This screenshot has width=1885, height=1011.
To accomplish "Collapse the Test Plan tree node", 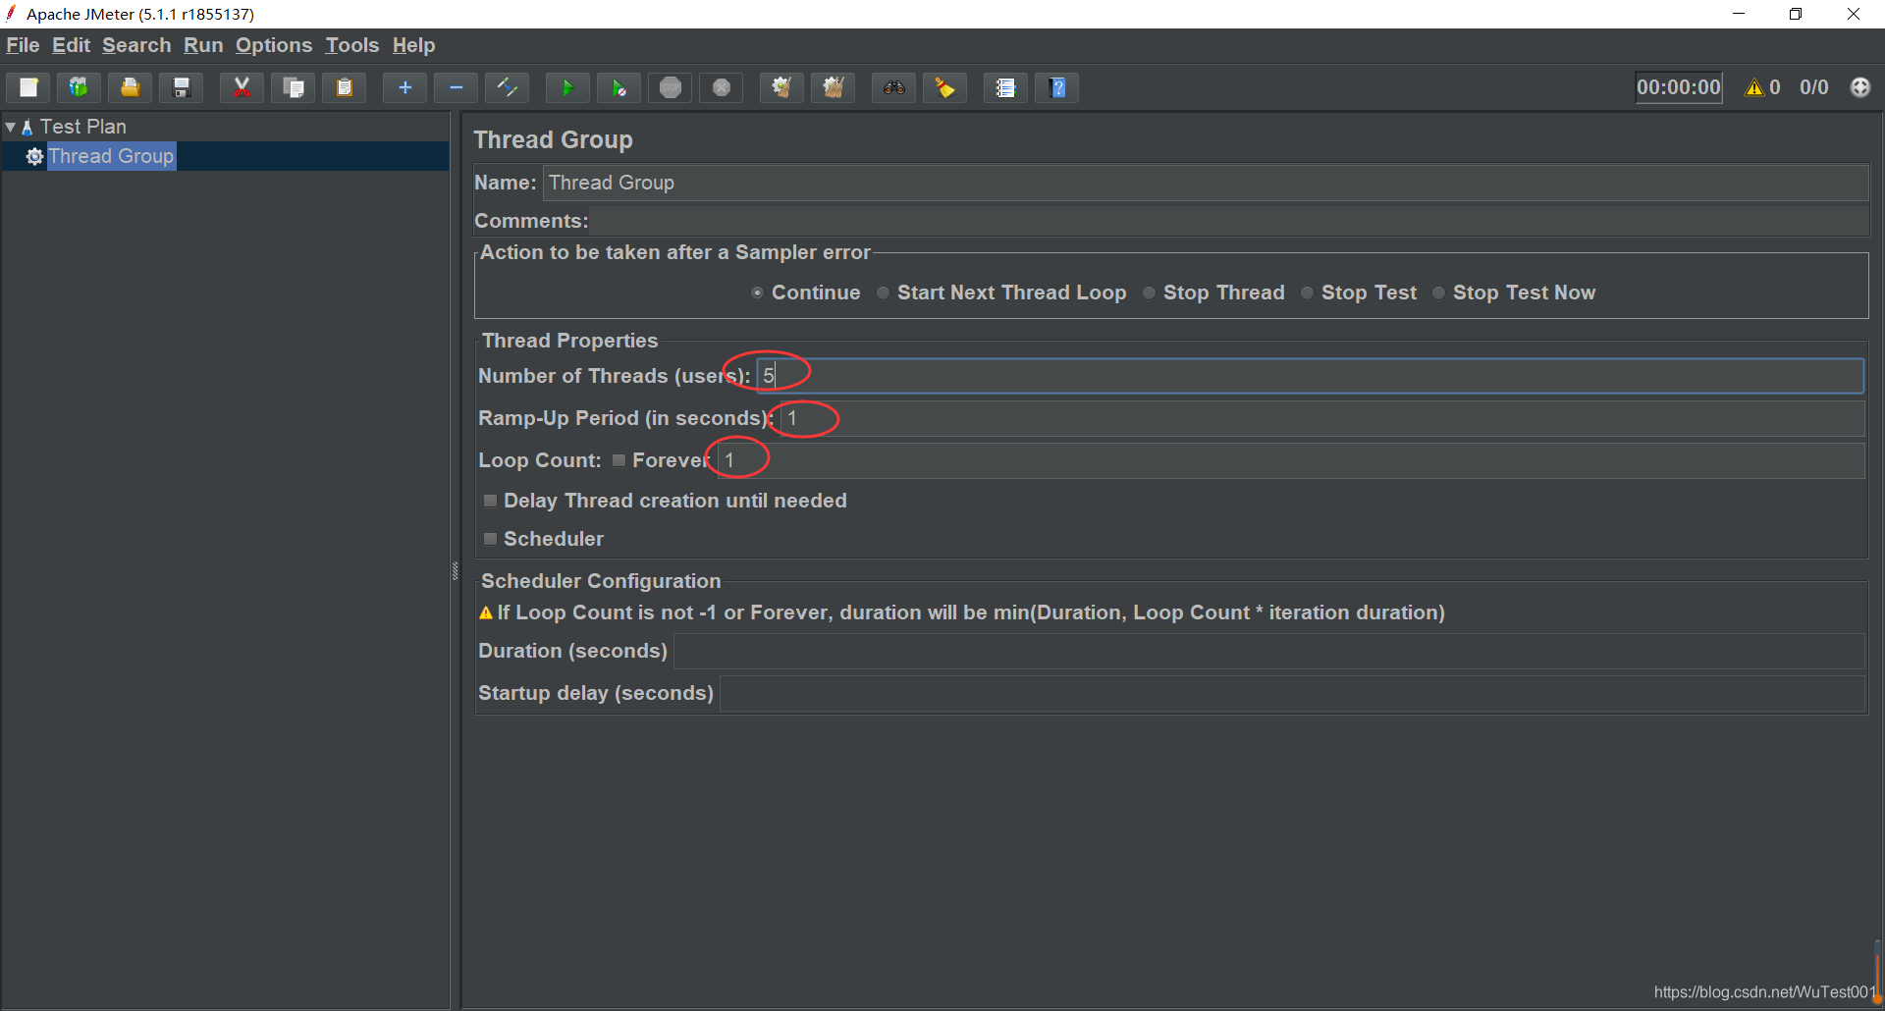I will 11,127.
